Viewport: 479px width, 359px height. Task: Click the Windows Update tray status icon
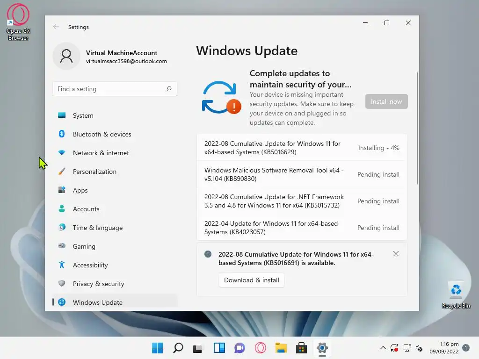pyautogui.click(x=394, y=348)
